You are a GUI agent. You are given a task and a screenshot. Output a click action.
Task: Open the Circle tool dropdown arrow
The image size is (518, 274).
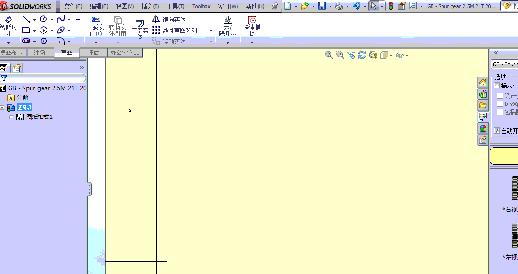point(52,20)
